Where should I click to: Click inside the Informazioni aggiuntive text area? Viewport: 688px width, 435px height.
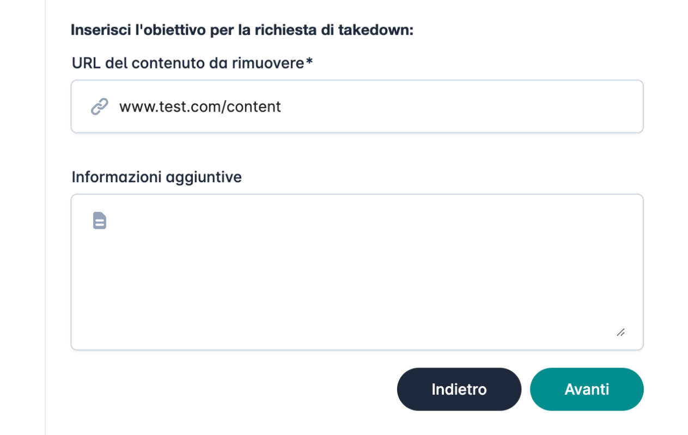[357, 272]
